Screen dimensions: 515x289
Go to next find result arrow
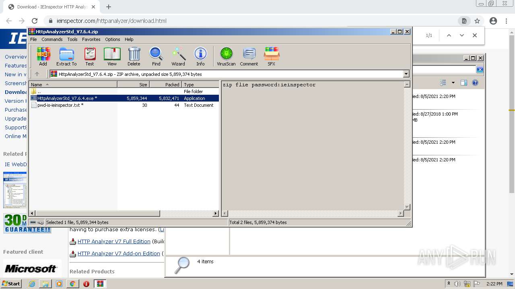click(462, 35)
